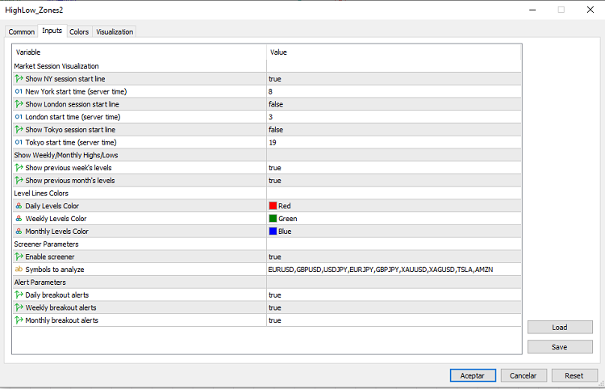The image size is (605, 389).
Task: Click the boolean icon beside Show Tokyo session start line
Action: click(x=19, y=130)
